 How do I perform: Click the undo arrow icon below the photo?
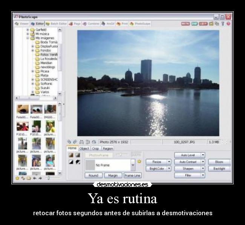[x=69, y=142]
